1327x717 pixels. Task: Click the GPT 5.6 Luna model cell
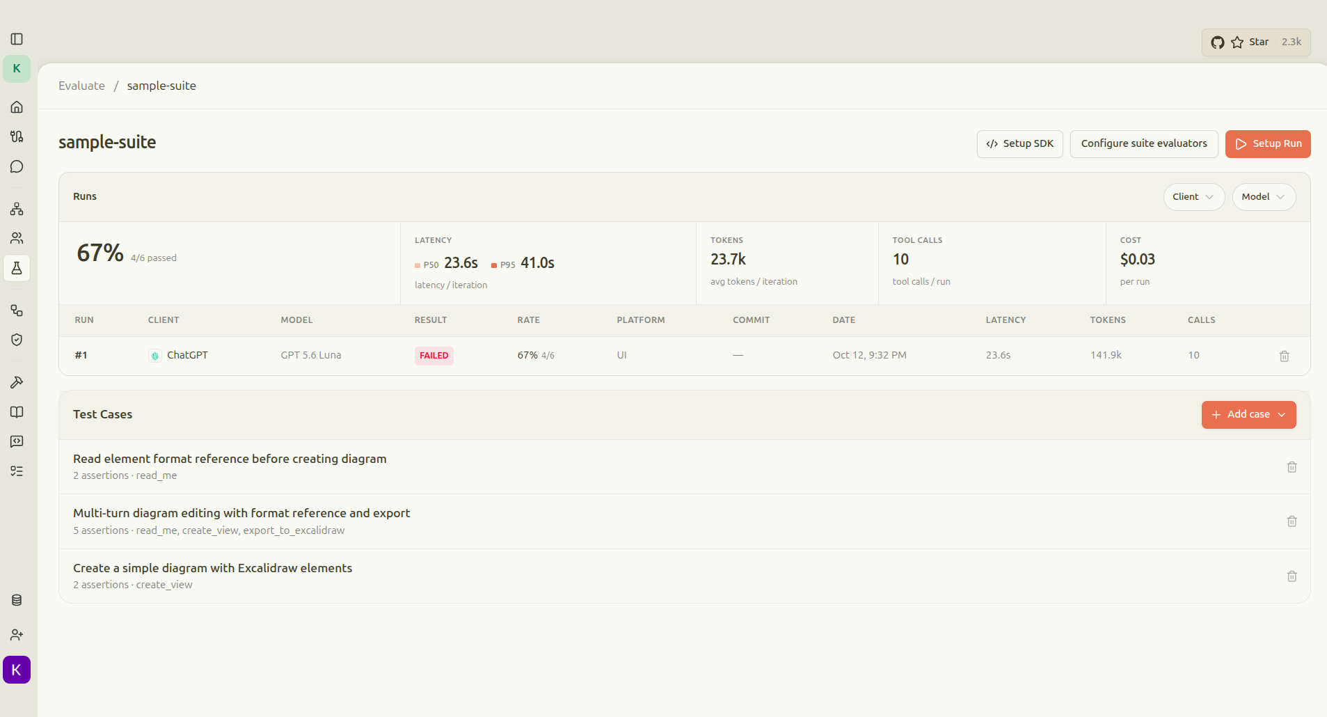(x=311, y=355)
